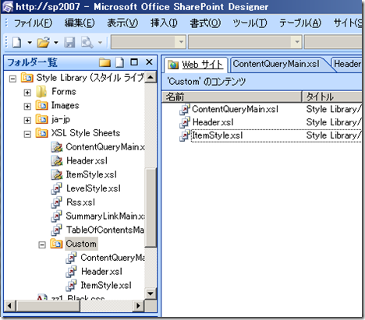Click the Open folder toolbar icon
This screenshot has height=320, width=365.
[43, 42]
